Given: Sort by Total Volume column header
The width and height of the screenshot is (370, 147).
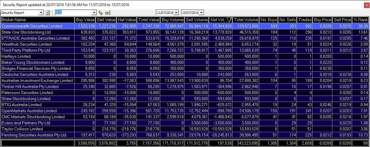Looking at the screenshot, I should [246, 20].
